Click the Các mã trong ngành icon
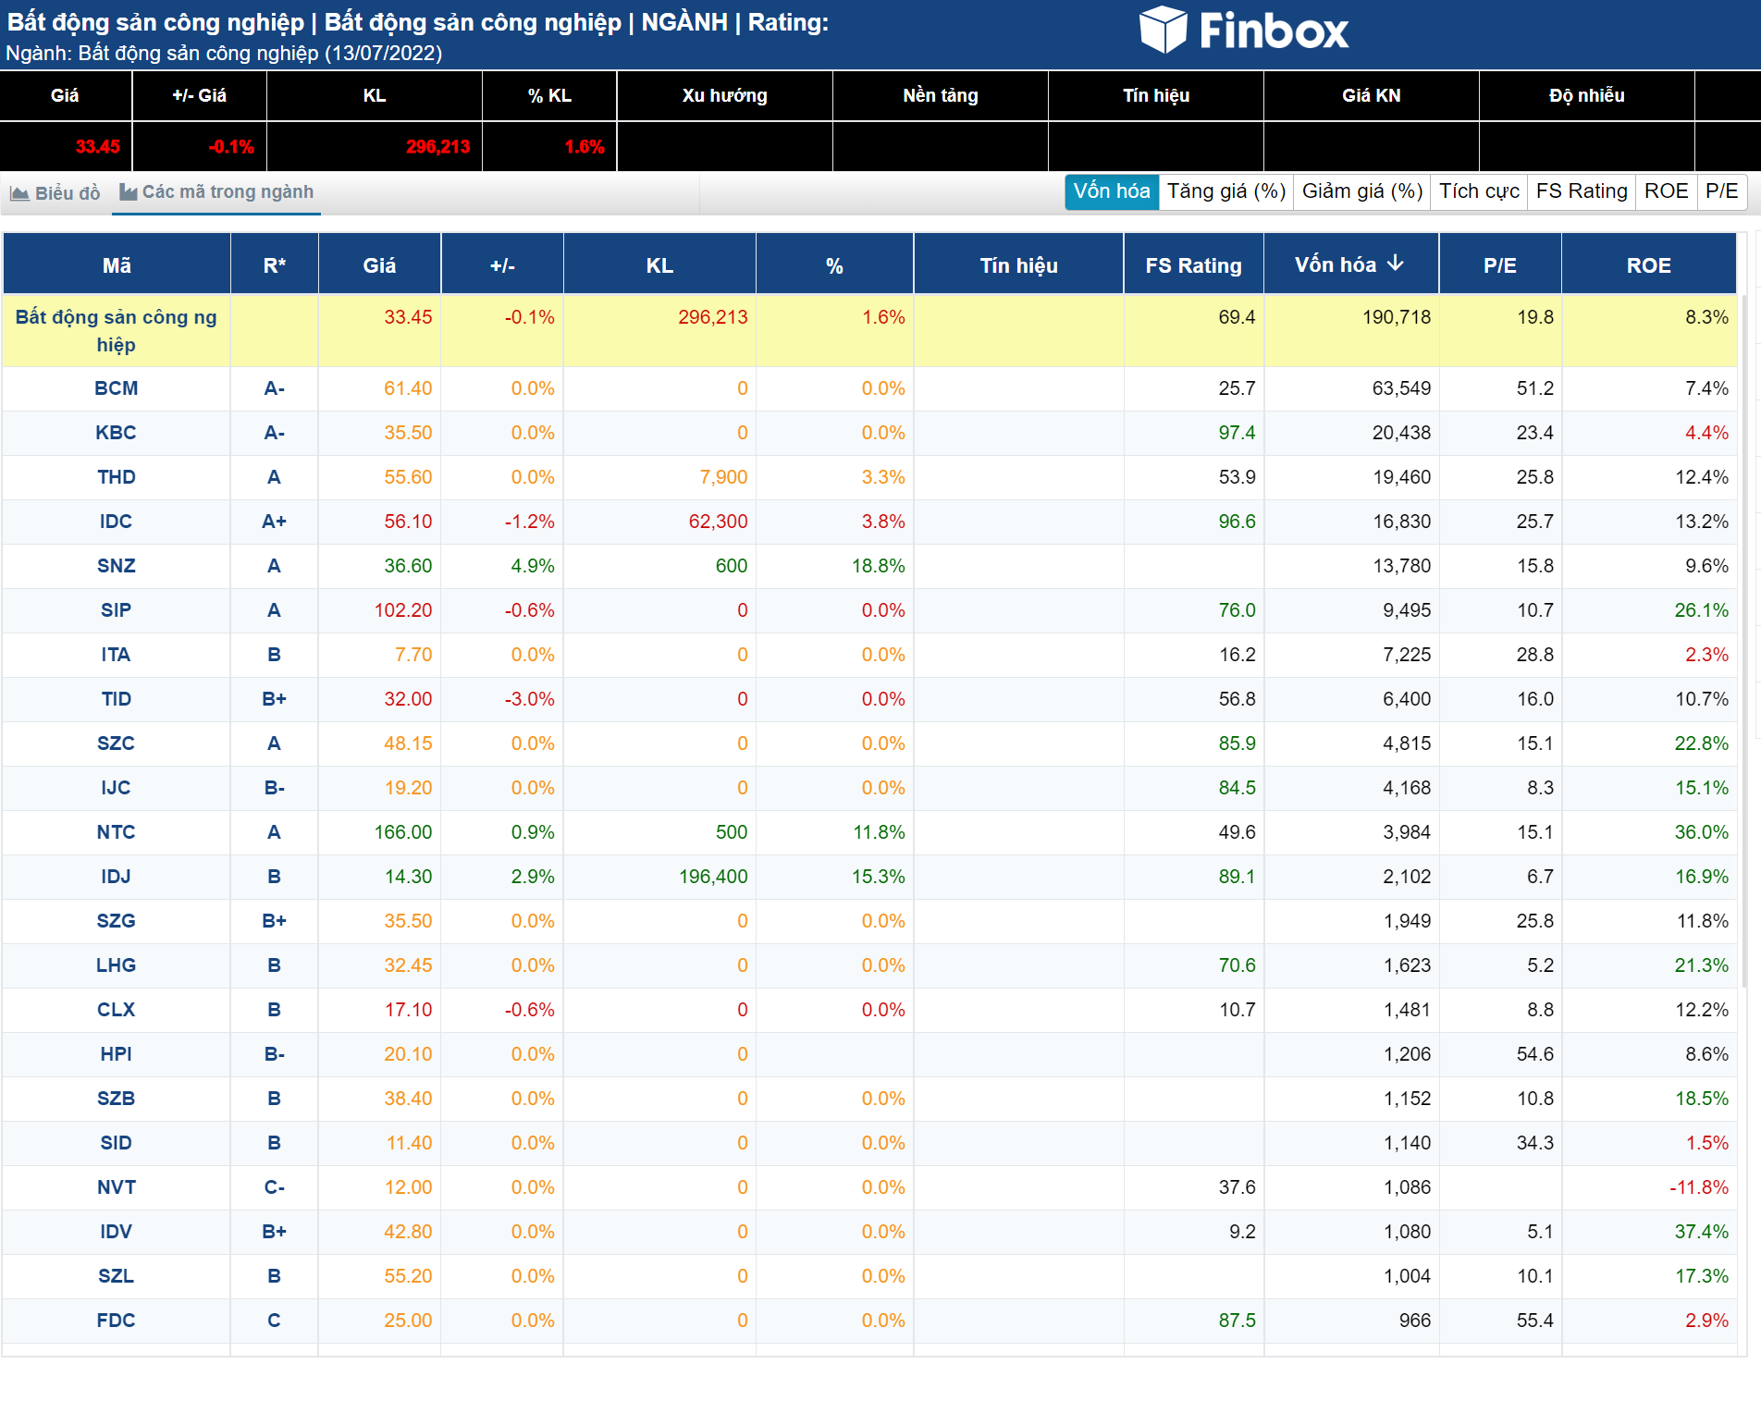This screenshot has height=1401, width=1761. point(129,192)
